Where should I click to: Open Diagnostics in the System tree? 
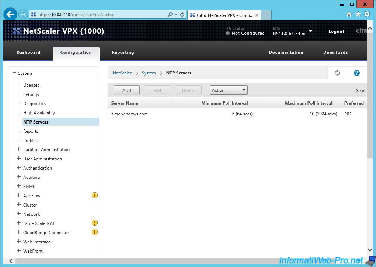[x=34, y=103]
